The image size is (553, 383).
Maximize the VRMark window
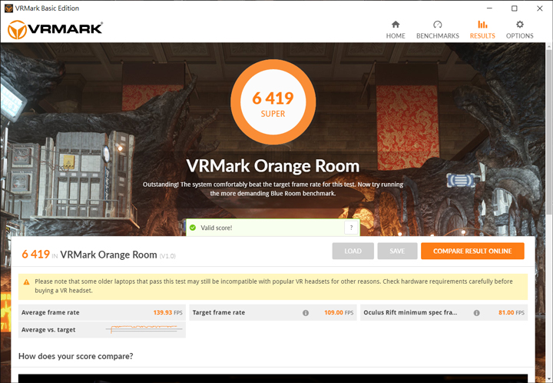[514, 8]
